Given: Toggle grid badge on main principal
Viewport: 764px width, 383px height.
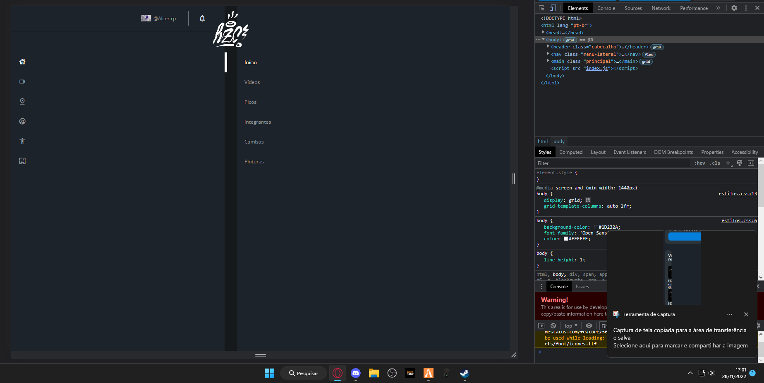Looking at the screenshot, I should [x=646, y=62].
